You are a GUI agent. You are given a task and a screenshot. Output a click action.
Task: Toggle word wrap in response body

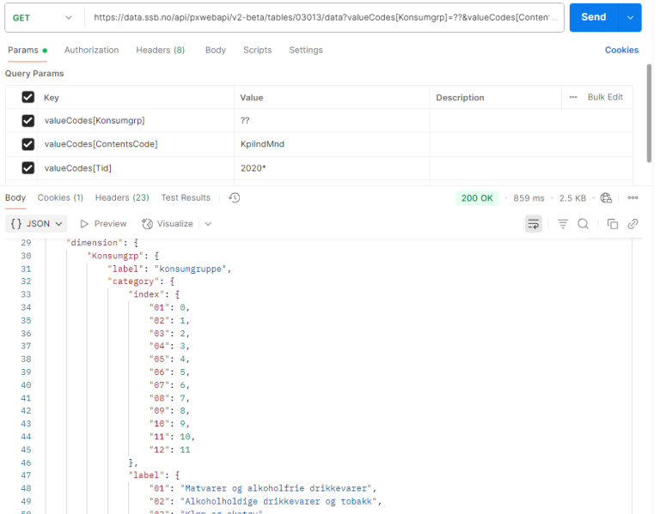[534, 224]
